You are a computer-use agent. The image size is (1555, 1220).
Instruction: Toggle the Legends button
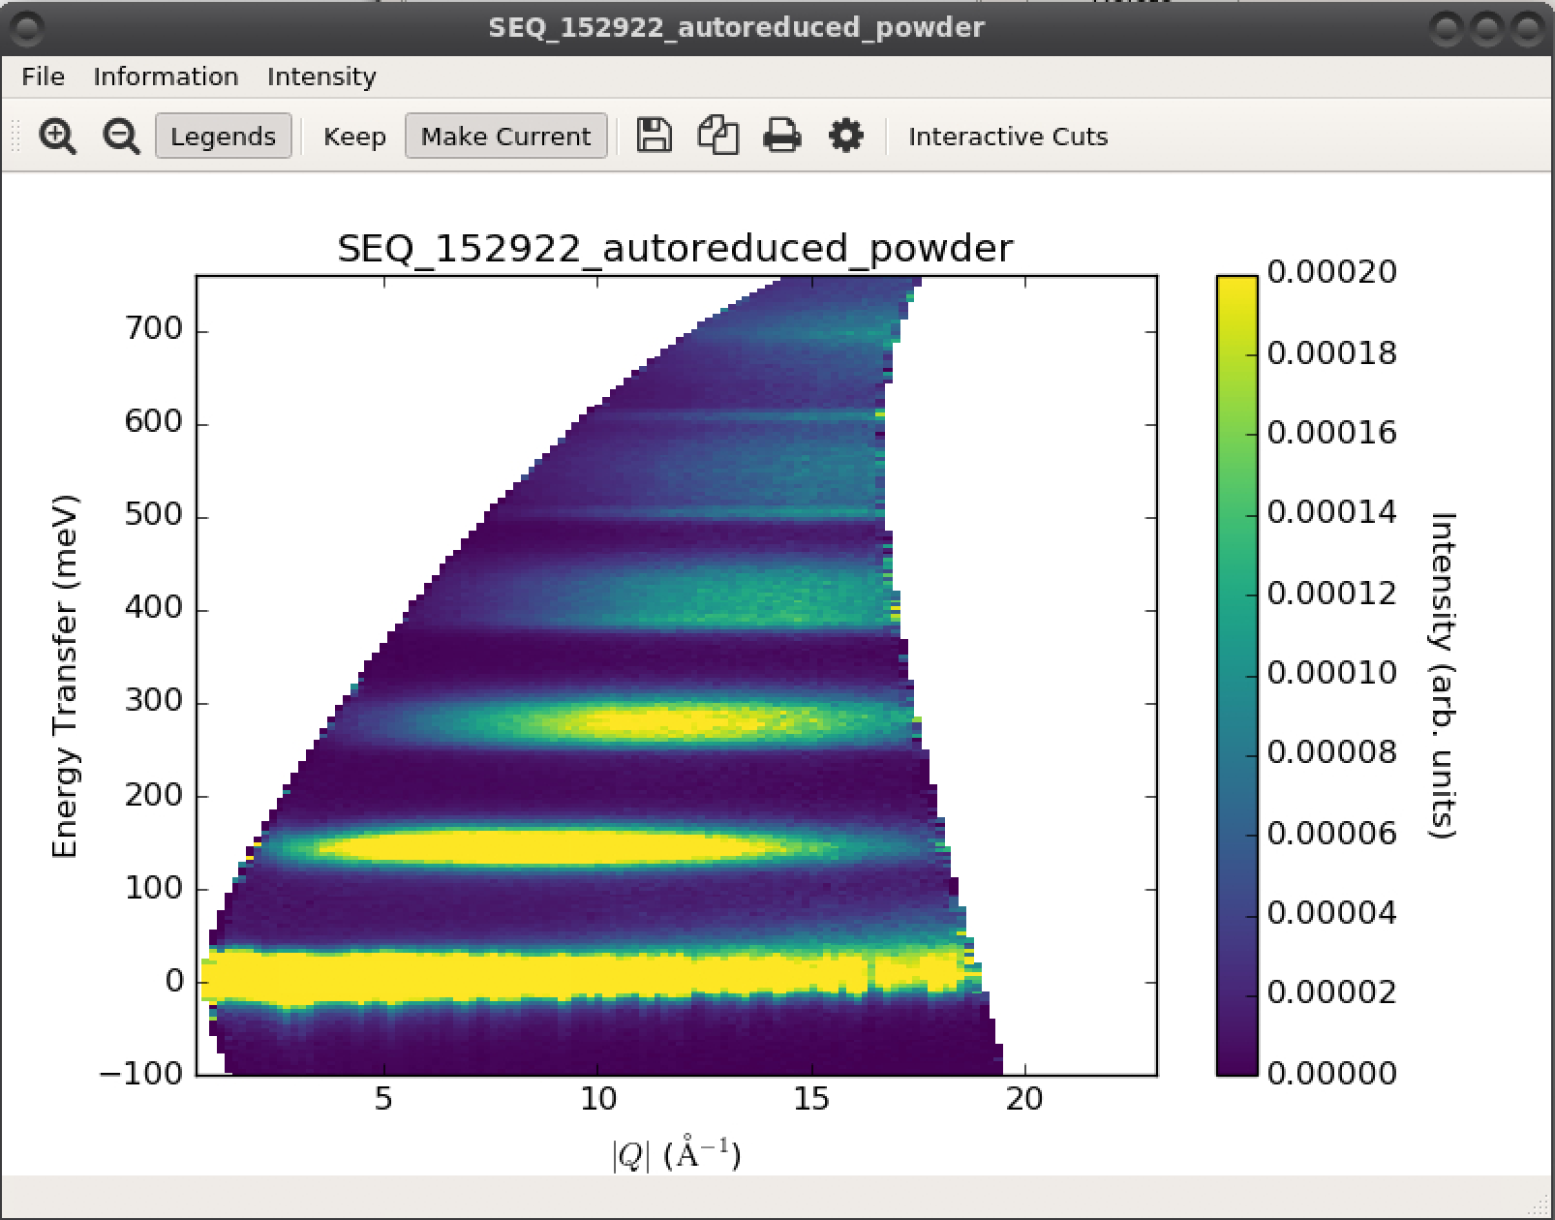[223, 136]
